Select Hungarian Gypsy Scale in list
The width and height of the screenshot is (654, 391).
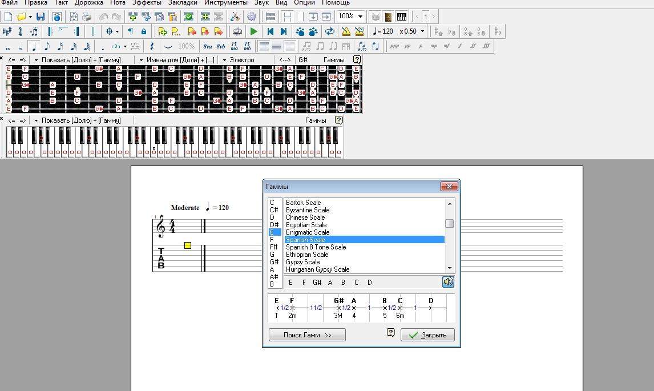(317, 269)
